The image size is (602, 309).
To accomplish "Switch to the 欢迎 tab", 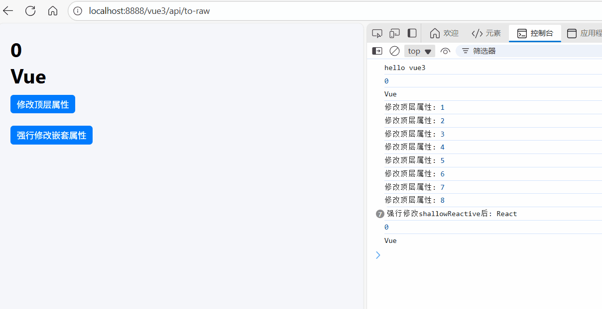I will (444, 33).
